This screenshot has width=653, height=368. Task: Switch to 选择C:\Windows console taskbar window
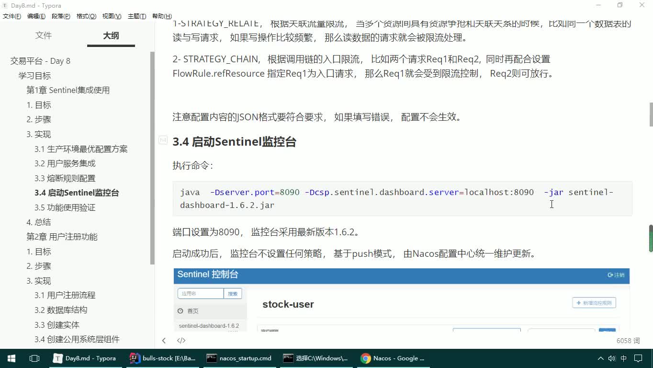click(x=316, y=358)
